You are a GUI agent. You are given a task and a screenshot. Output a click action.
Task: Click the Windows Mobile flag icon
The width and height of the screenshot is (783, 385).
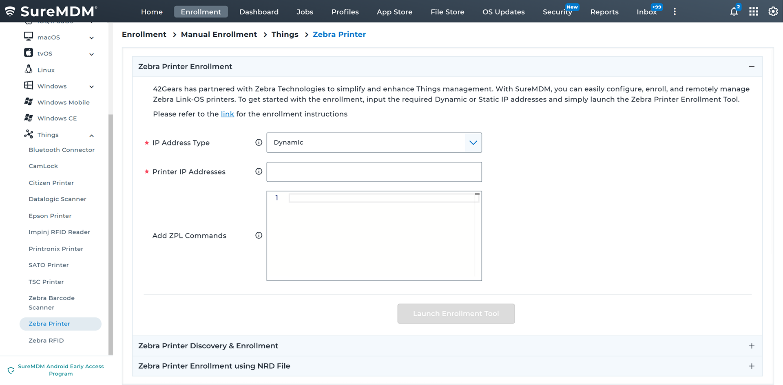pyautogui.click(x=29, y=101)
